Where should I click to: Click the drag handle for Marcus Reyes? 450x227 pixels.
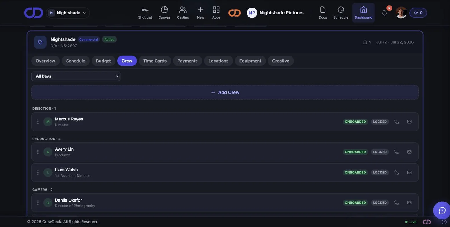coord(38,122)
